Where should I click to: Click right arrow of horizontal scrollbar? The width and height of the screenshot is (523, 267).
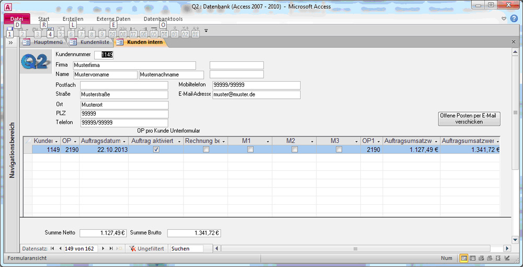(x=507, y=249)
